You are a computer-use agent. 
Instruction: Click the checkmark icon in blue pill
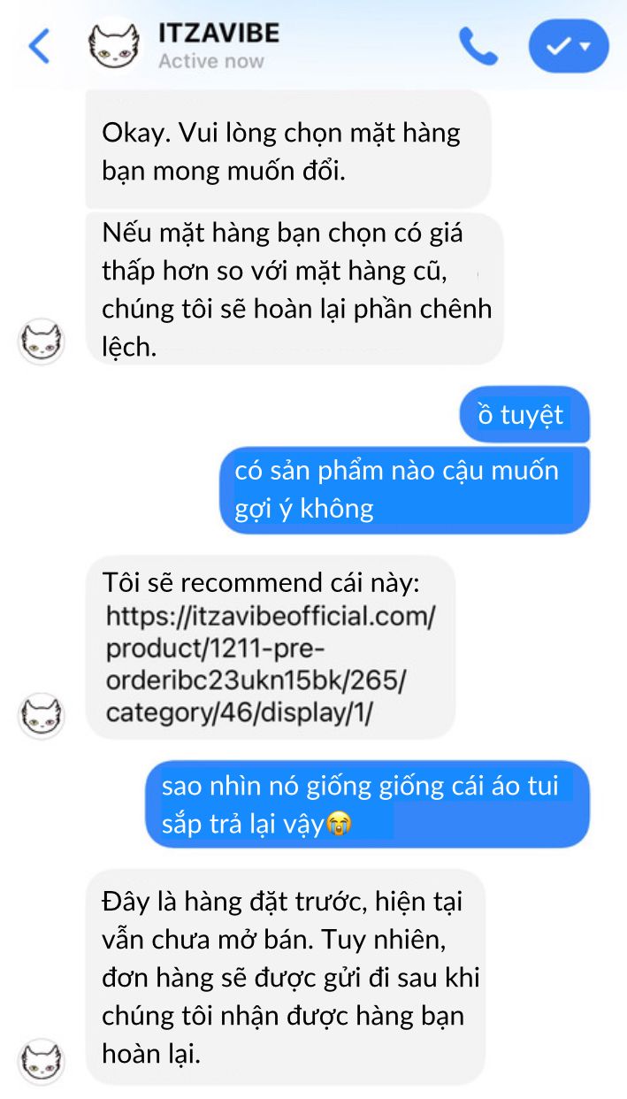pyautogui.click(x=557, y=46)
